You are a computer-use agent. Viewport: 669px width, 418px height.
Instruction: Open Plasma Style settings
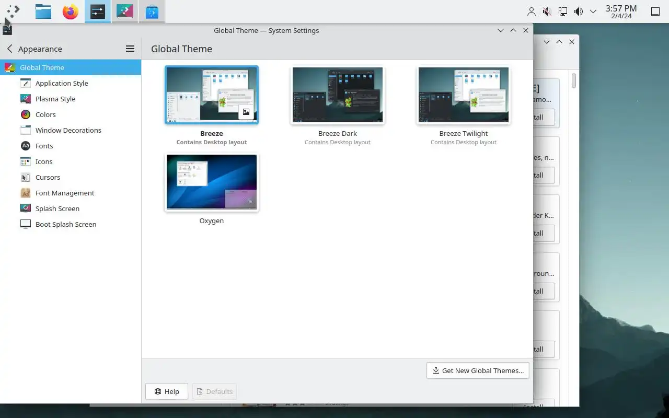click(x=71, y=99)
